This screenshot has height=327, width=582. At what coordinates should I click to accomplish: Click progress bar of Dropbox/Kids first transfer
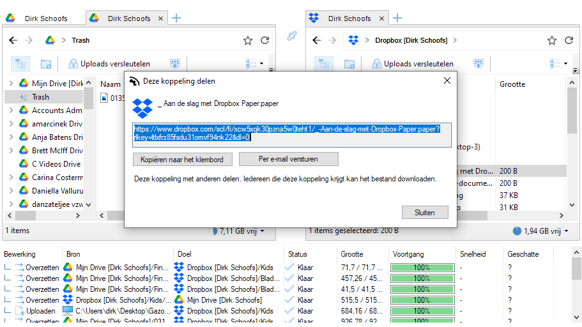tap(422, 267)
